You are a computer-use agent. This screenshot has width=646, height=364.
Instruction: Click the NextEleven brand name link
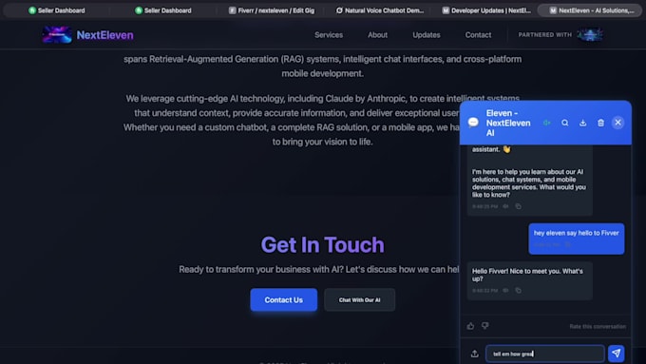click(105, 35)
